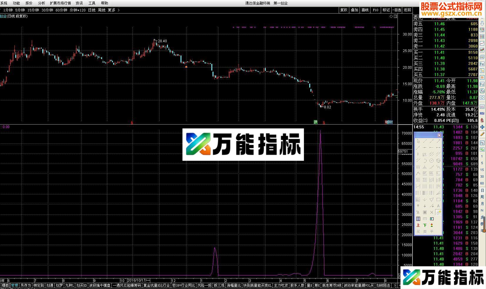This screenshot has width=486, height=289.
Task: Select the trend line drawing tool
Action: point(425,142)
